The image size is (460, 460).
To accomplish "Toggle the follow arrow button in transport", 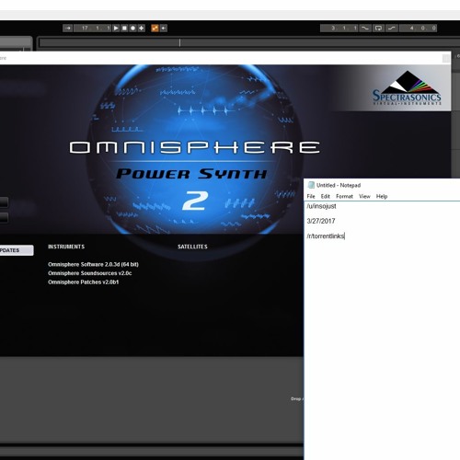I will pos(68,29).
